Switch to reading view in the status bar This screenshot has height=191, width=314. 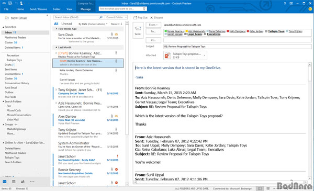click(268, 188)
